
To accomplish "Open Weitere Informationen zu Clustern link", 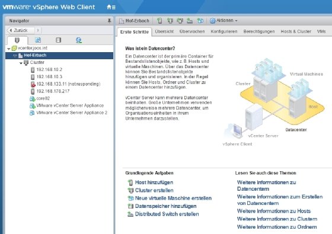I will click(x=277, y=219).
